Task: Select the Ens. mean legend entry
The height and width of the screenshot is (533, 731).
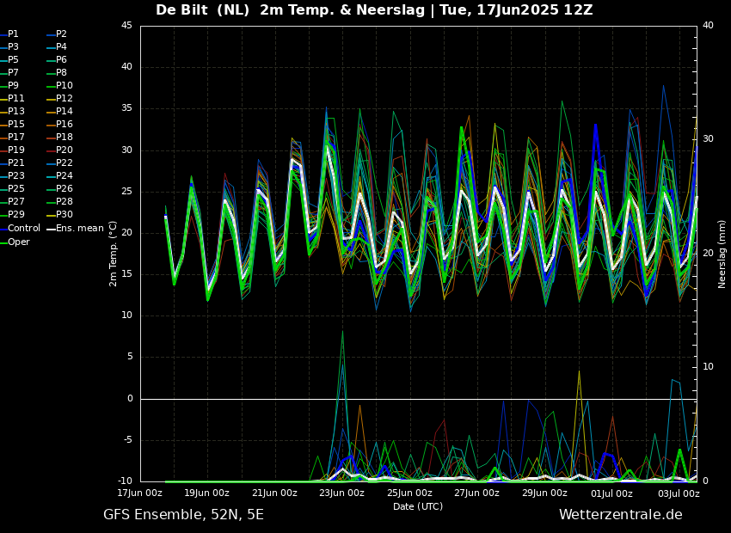Action: click(80, 229)
